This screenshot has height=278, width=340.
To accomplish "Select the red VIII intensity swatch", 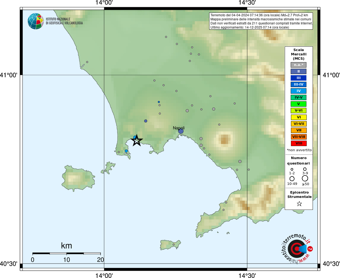I will [299, 143].
